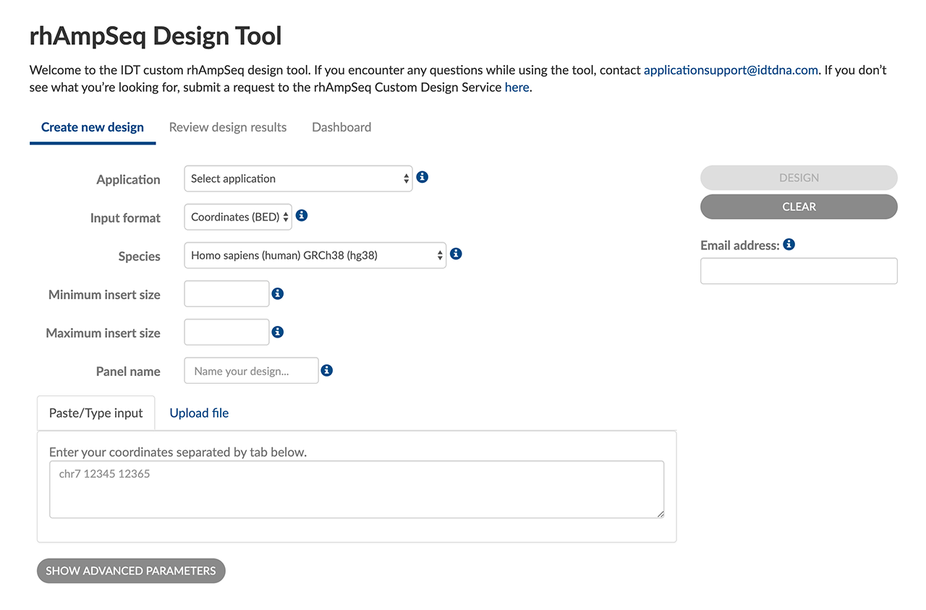The width and height of the screenshot is (926, 610).
Task: Click the Panel name input field
Action: click(251, 371)
